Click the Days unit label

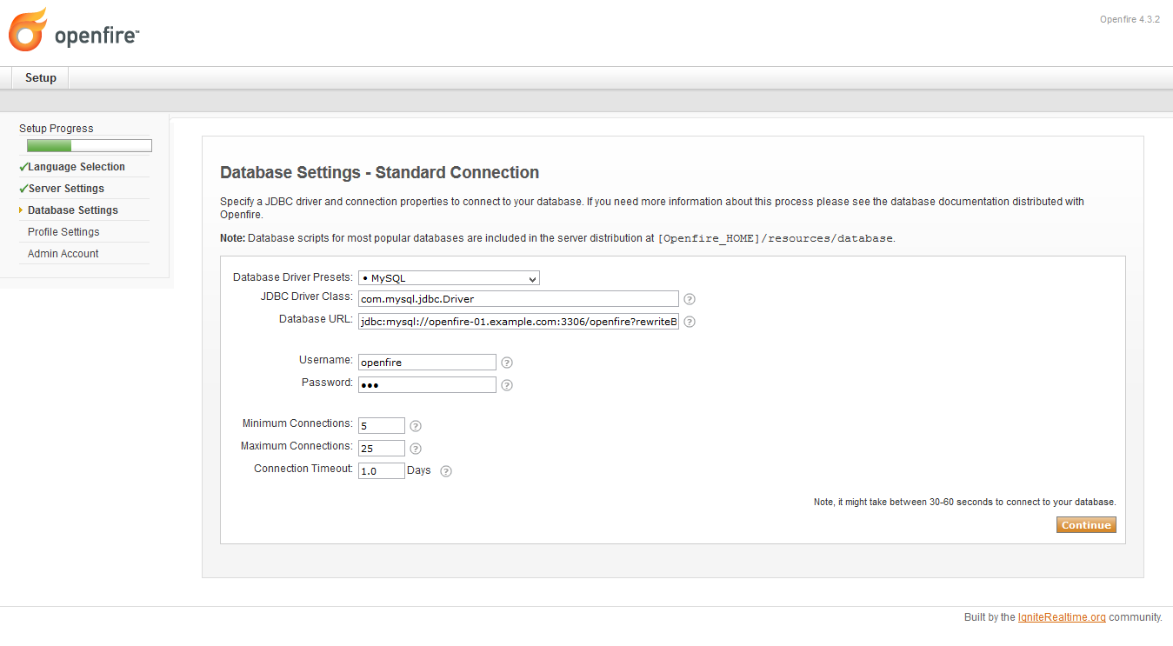click(x=419, y=470)
